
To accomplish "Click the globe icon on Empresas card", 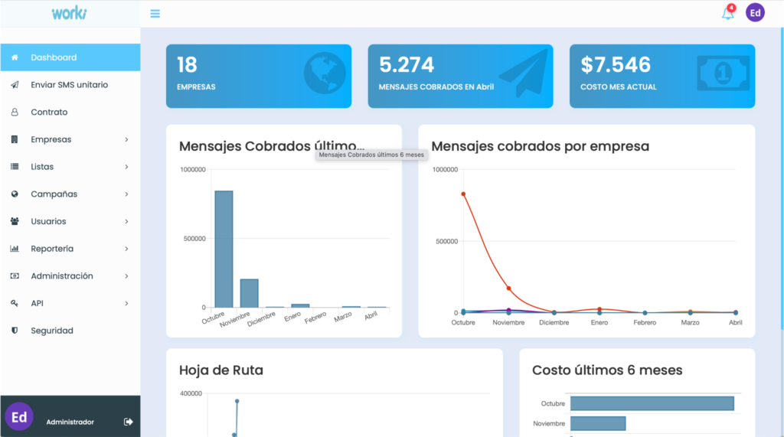I will click(325, 73).
